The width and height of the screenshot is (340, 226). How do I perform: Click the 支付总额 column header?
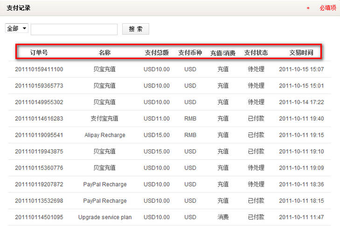point(157,53)
